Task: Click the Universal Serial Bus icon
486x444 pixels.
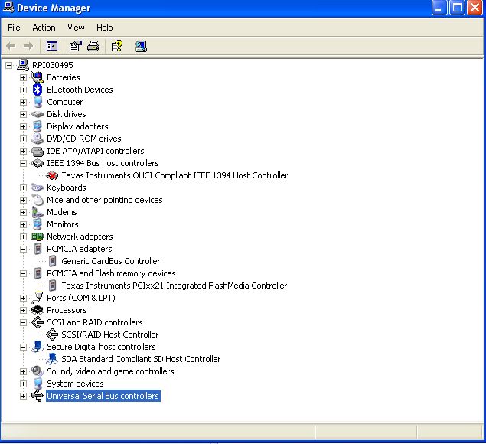Action: pos(38,396)
